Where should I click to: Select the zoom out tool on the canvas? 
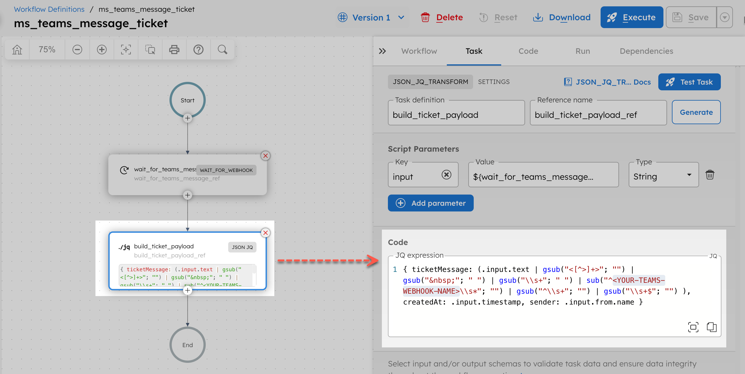(x=77, y=49)
